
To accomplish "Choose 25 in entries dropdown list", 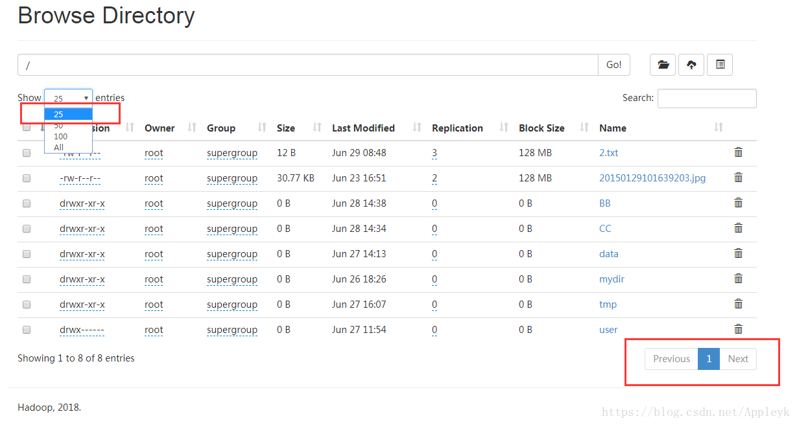I will (69, 114).
